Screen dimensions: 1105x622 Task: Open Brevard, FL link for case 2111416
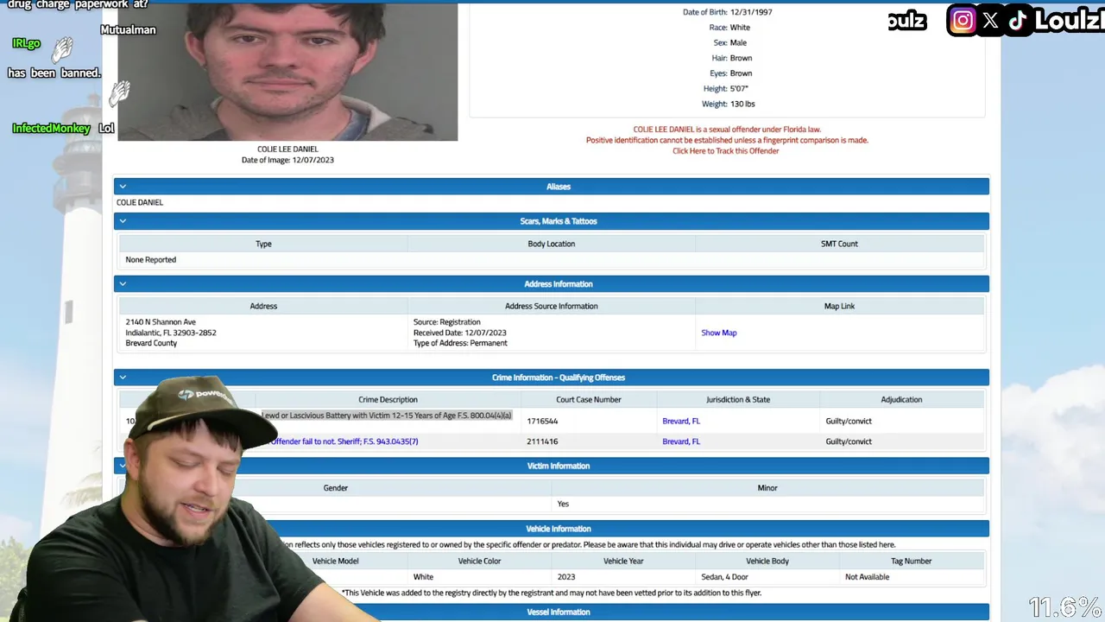coord(681,441)
